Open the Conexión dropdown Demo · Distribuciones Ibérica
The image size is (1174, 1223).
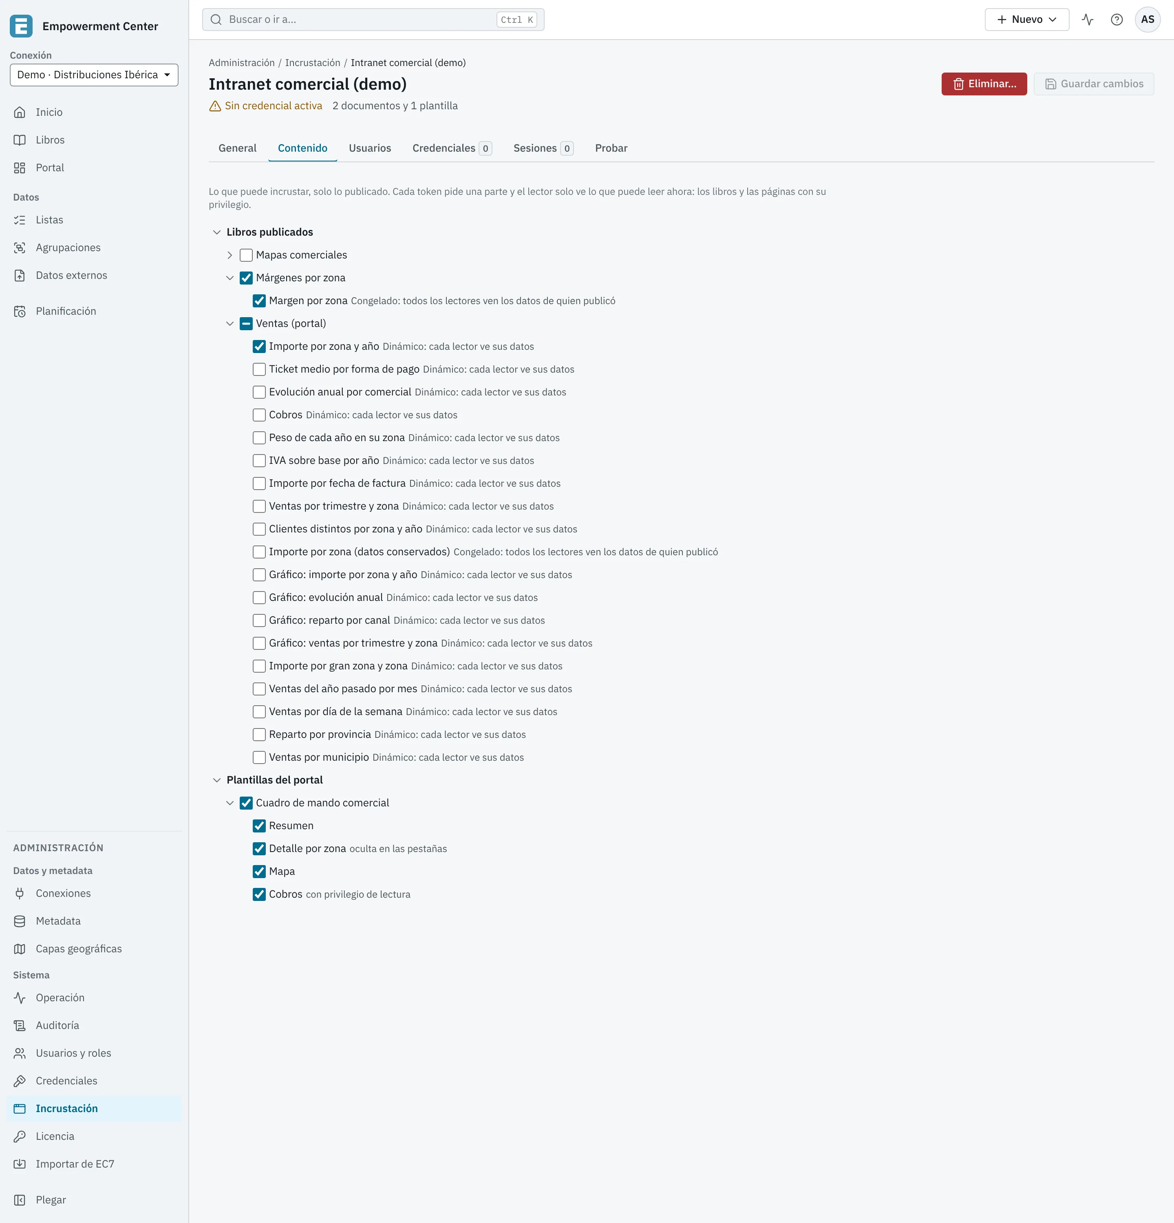tap(94, 75)
